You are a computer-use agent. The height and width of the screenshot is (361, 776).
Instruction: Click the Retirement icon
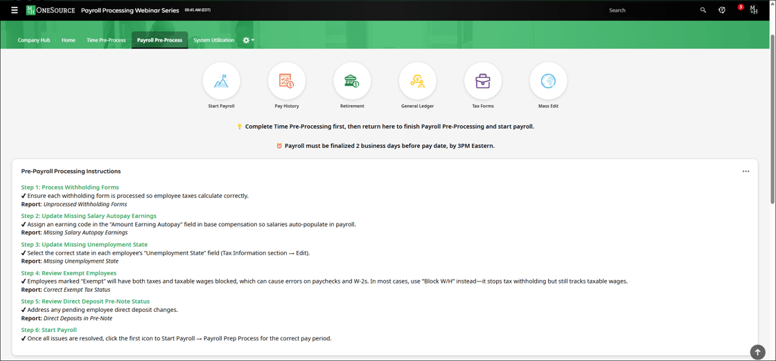click(352, 82)
